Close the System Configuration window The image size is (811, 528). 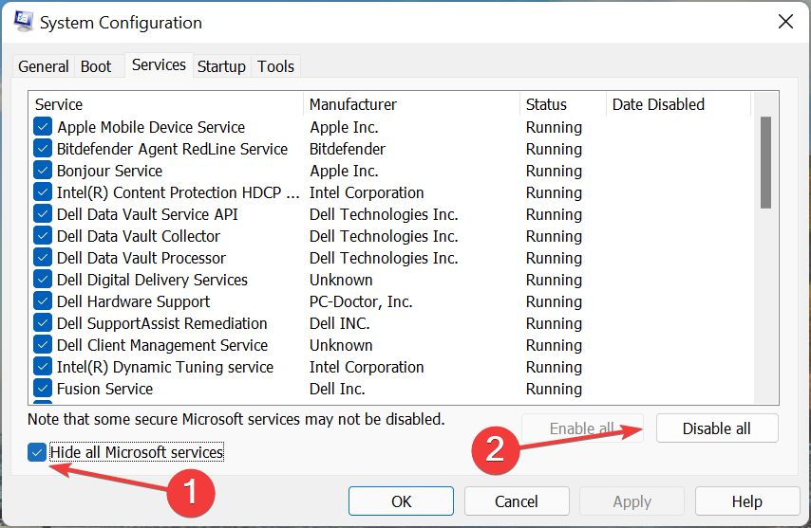point(785,22)
